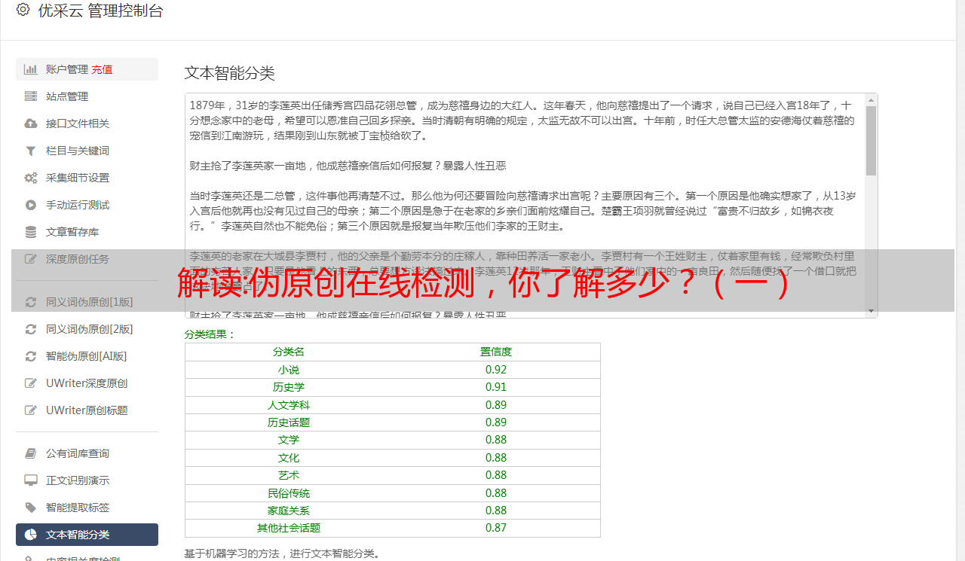Viewport: 965px width, 561px height.
Task: Click the tag icon for 智能提取标签
Action: point(31,508)
